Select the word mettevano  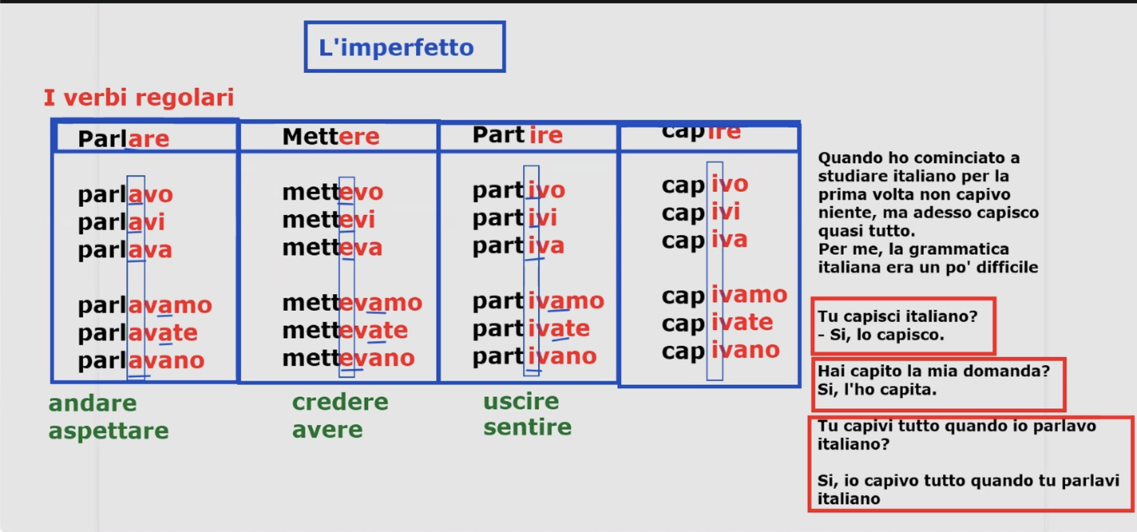coord(348,358)
